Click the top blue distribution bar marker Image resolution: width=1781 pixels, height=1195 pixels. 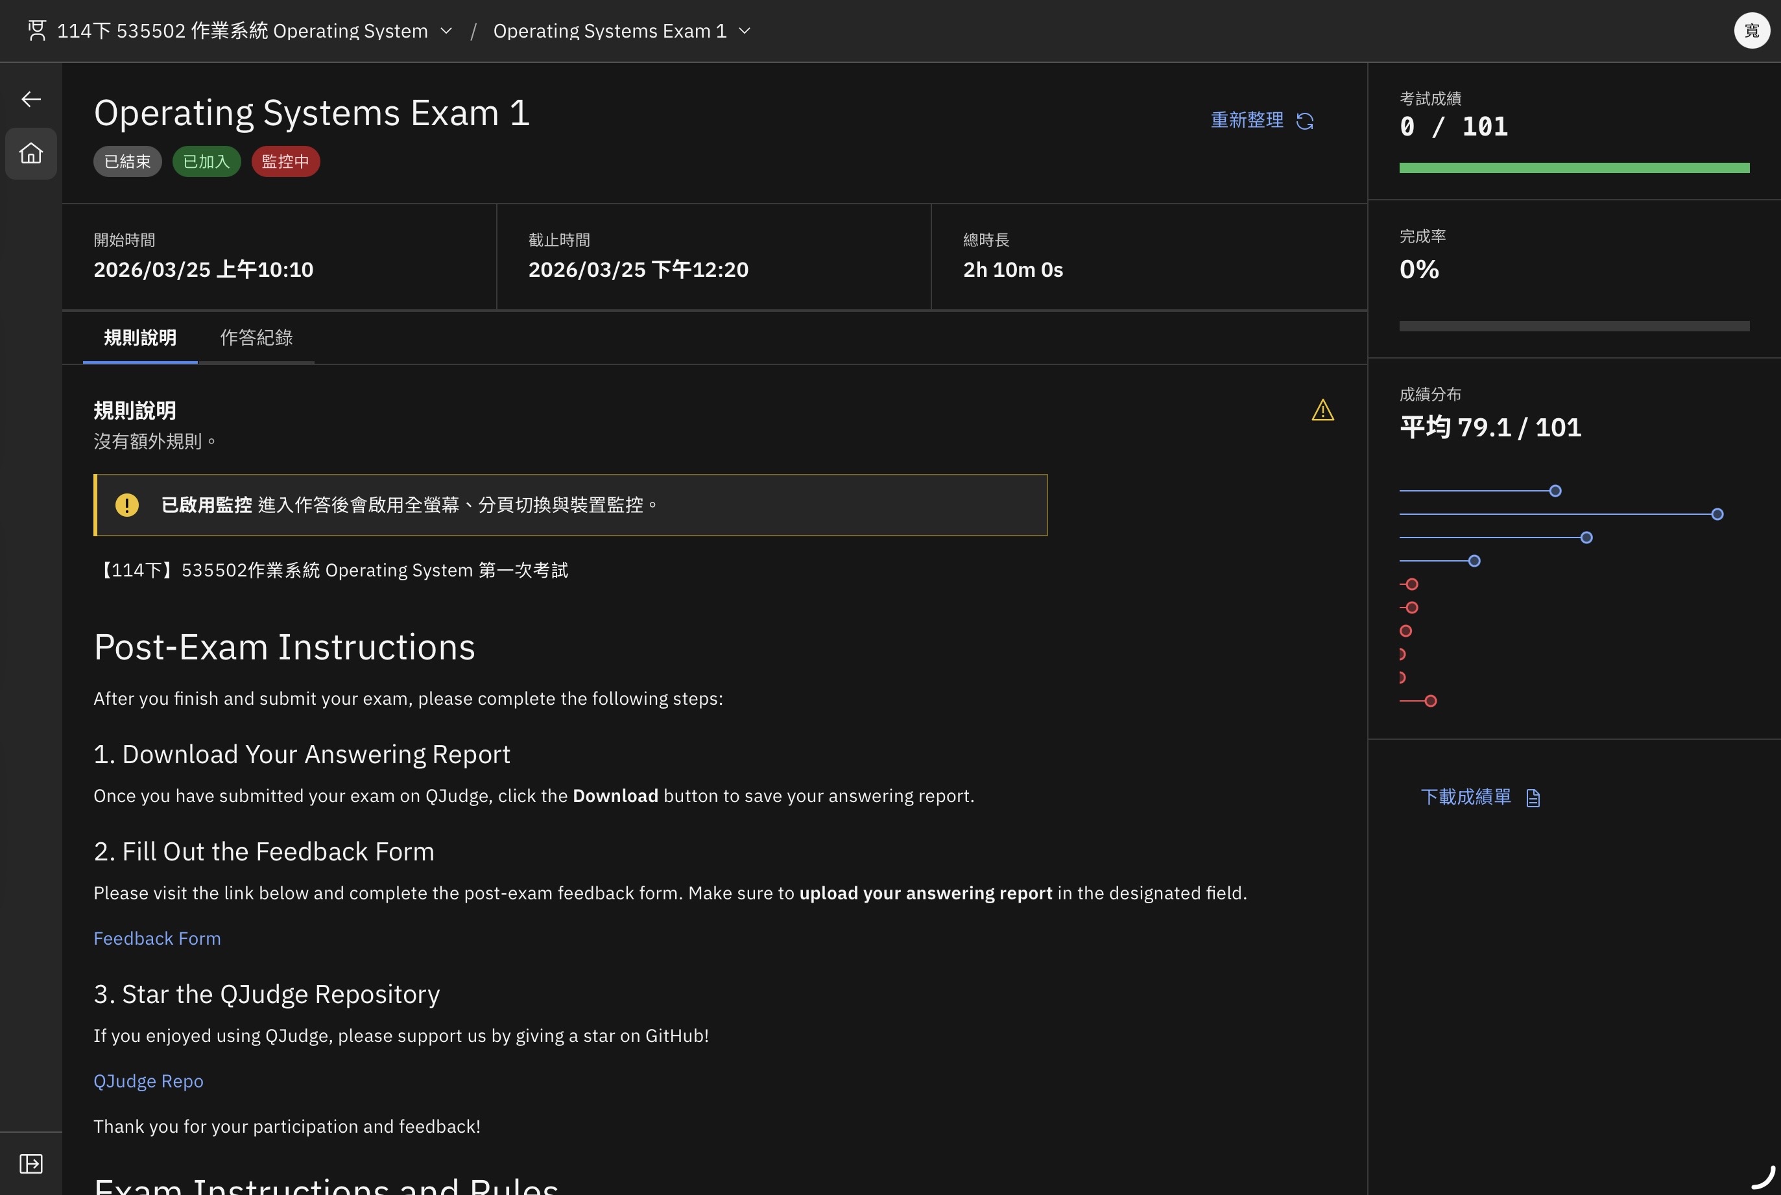[1555, 491]
